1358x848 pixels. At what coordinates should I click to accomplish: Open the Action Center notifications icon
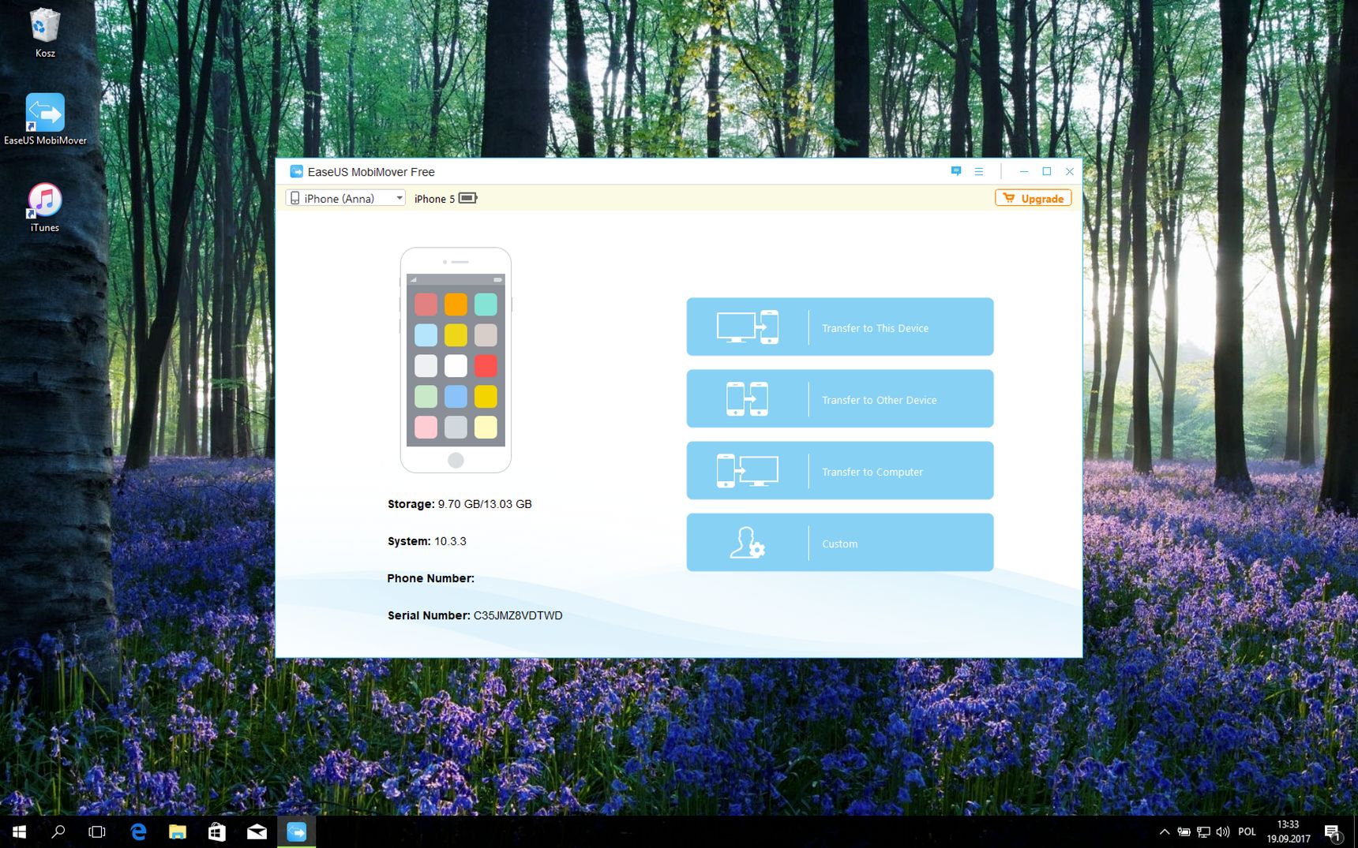1333,831
